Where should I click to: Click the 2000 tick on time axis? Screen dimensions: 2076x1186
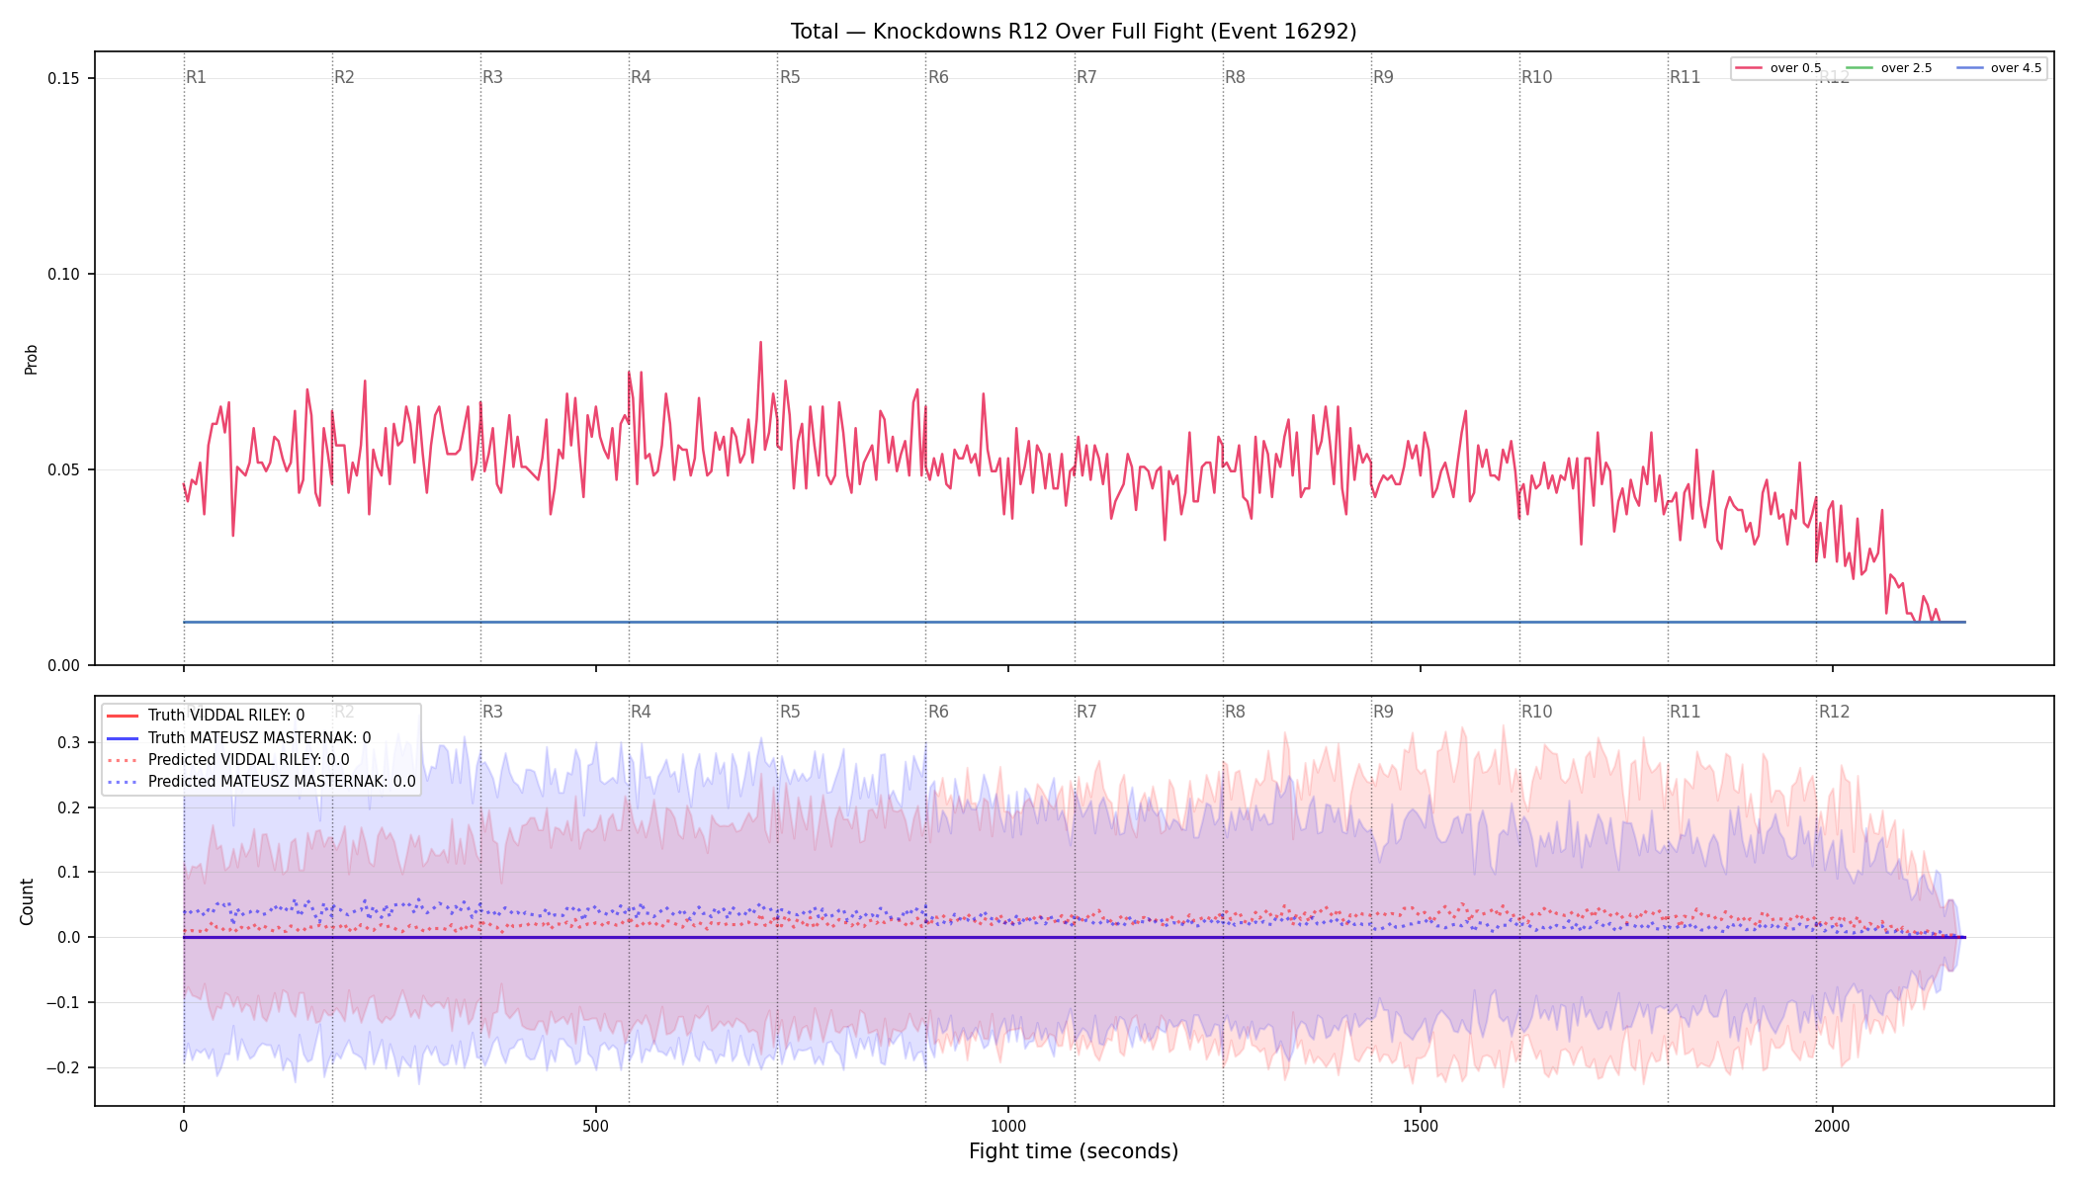1833,1127
